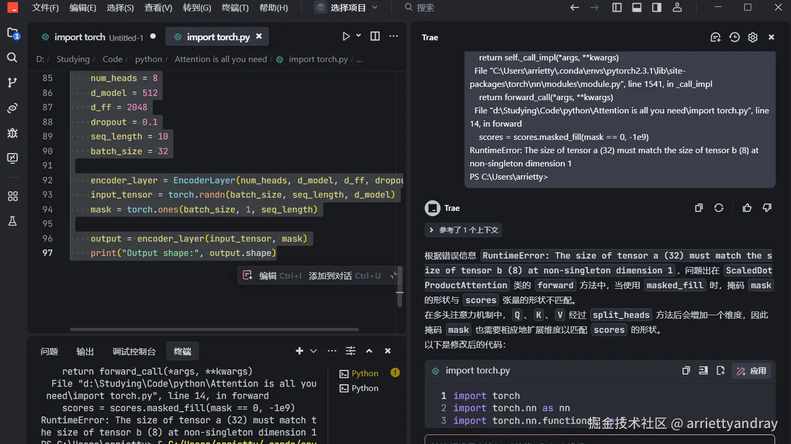Open the 查看(V) menu
Viewport: 791px width, 444px height.
point(159,7)
